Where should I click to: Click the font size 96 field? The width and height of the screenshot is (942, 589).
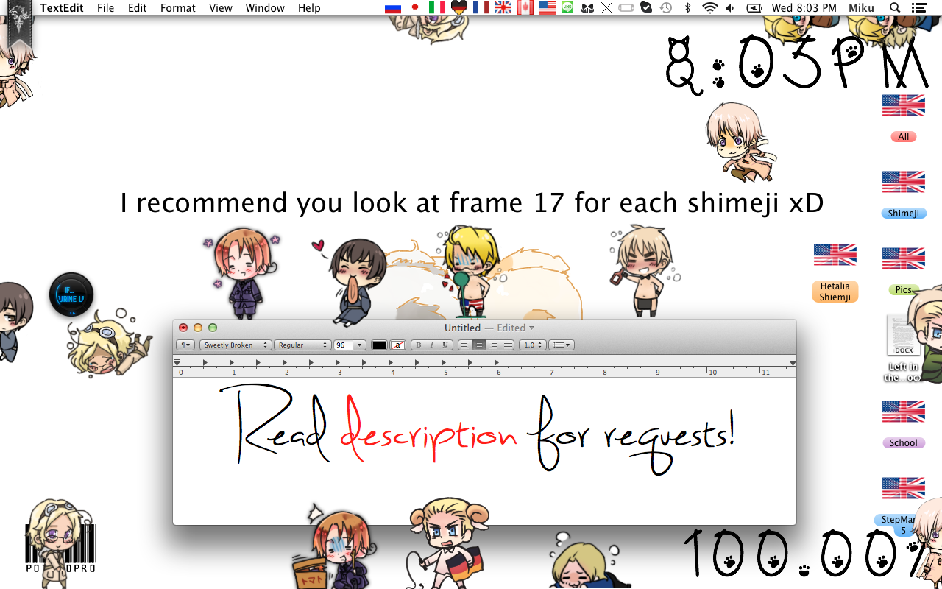pyautogui.click(x=343, y=345)
